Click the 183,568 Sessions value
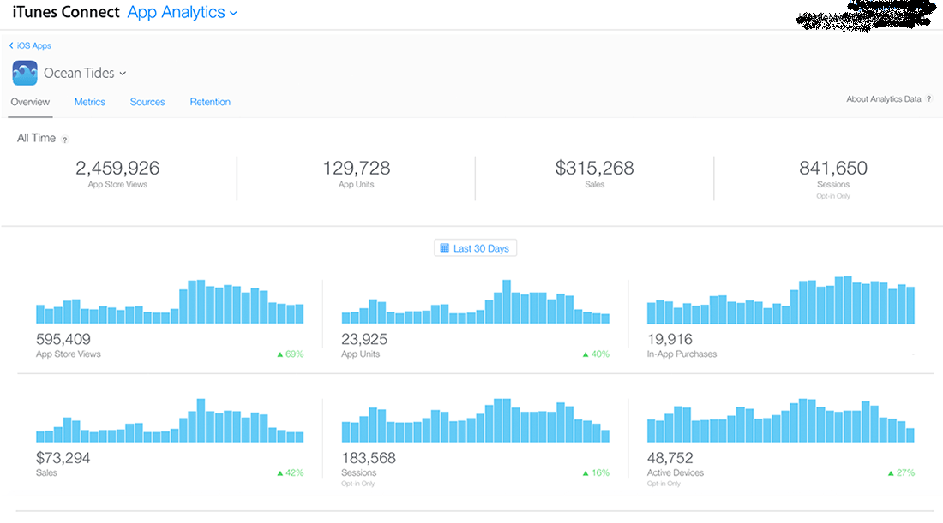Image resolution: width=943 pixels, height=523 pixels. [x=369, y=458]
